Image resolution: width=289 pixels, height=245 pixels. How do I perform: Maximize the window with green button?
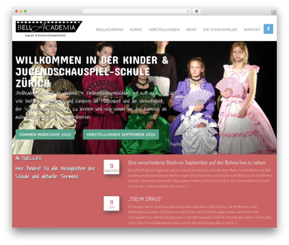(25, 12)
